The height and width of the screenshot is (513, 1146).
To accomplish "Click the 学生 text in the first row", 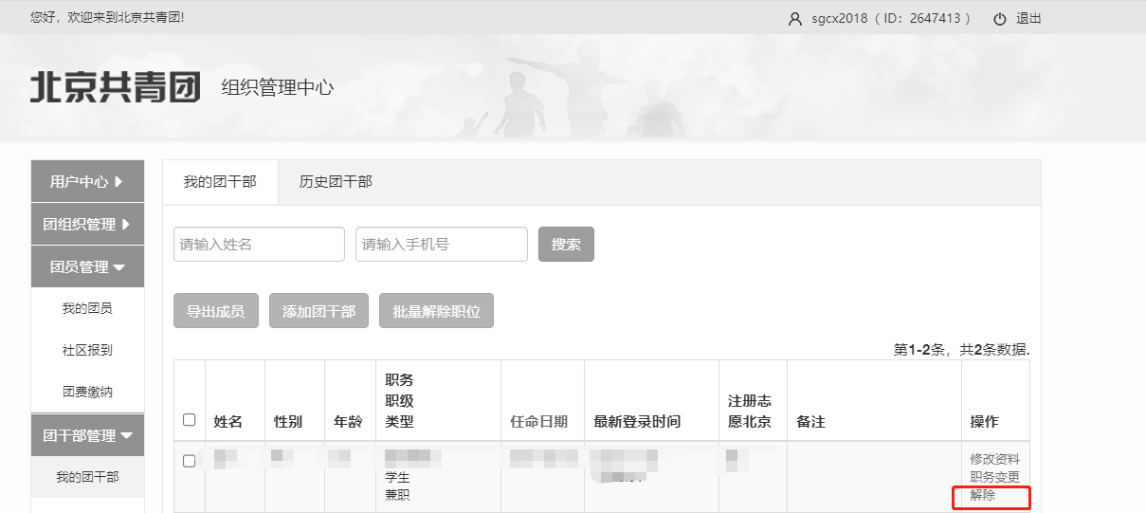I will 397,477.
